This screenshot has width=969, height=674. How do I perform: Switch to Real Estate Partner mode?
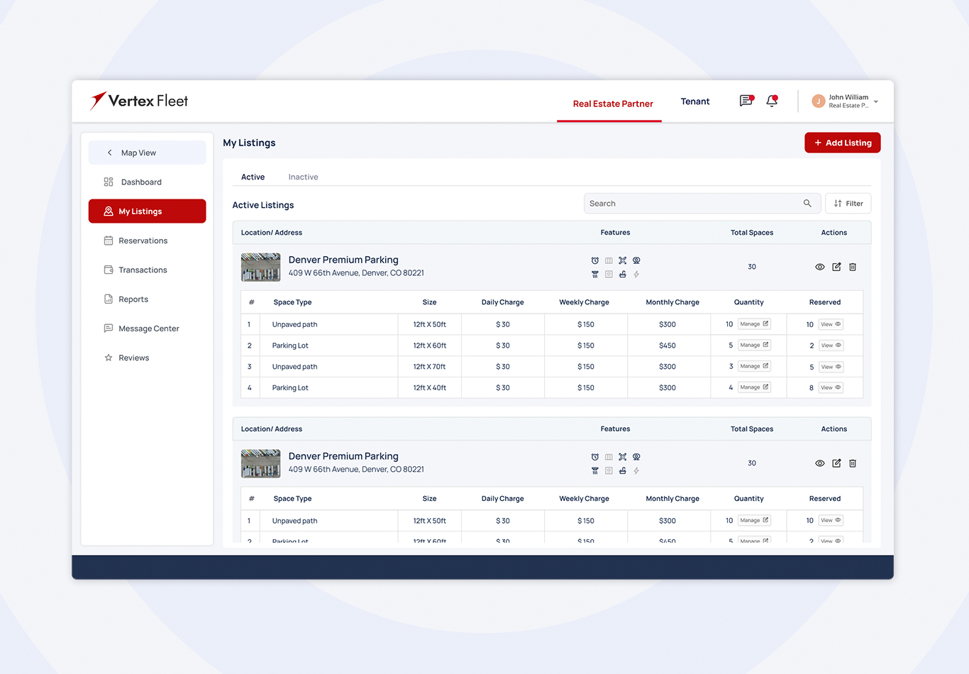click(x=613, y=104)
